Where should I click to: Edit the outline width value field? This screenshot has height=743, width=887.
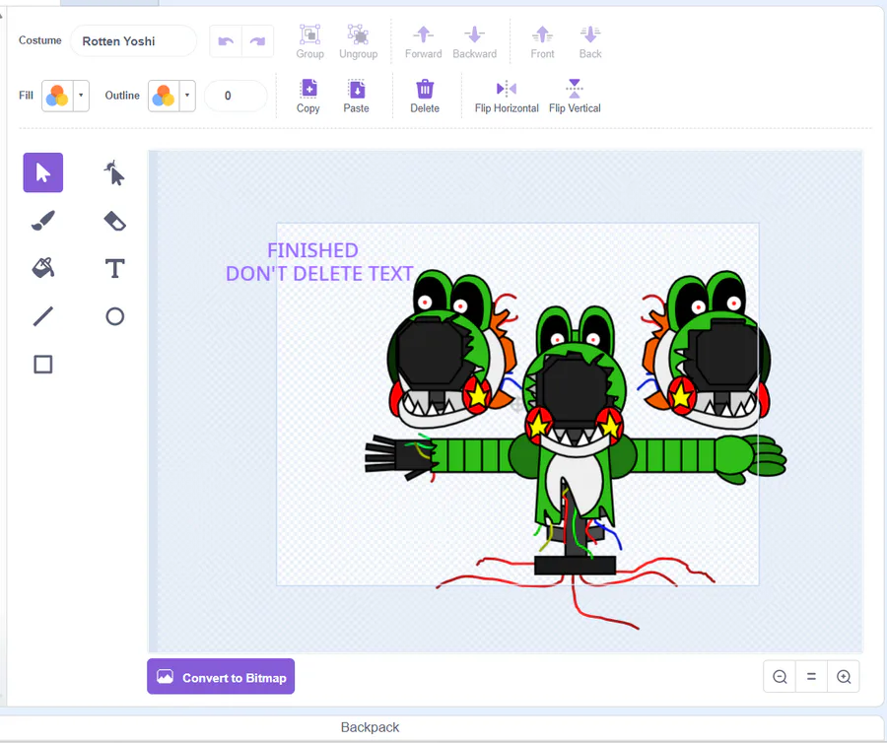pos(236,96)
